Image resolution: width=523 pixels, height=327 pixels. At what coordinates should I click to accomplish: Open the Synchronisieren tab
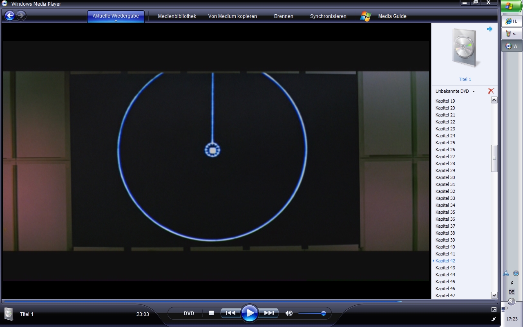[328, 16]
